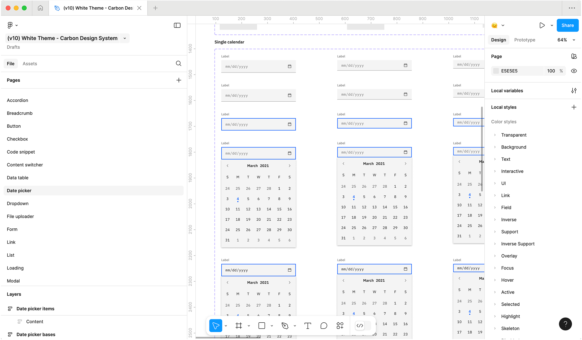Edit page color opacity 100 value

[551, 71]
